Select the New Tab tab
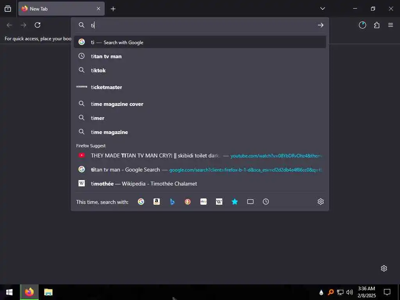400x300 pixels. [x=61, y=9]
